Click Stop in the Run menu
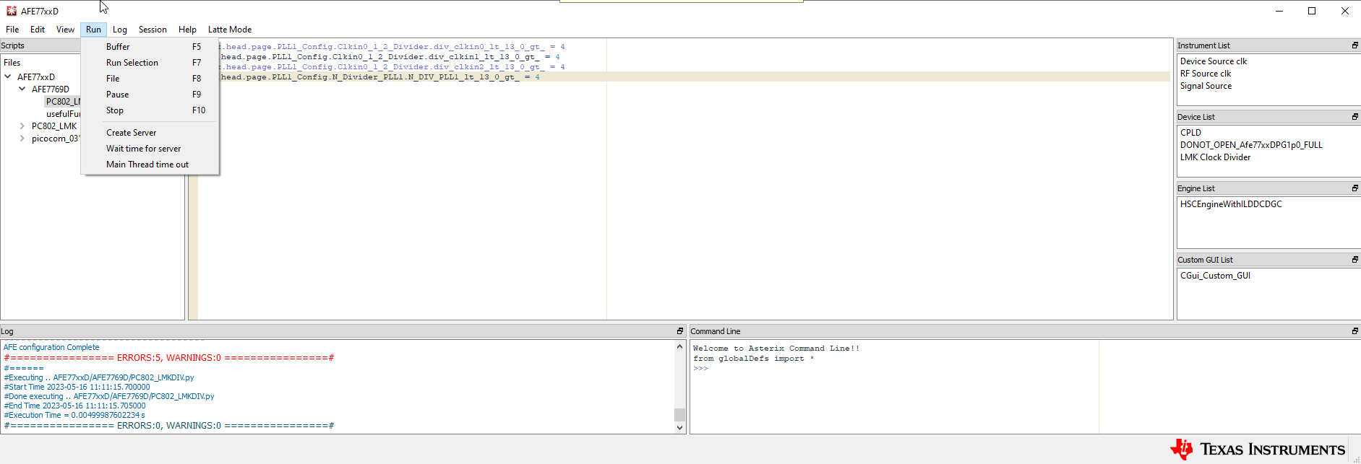1361x464 pixels. 115,110
